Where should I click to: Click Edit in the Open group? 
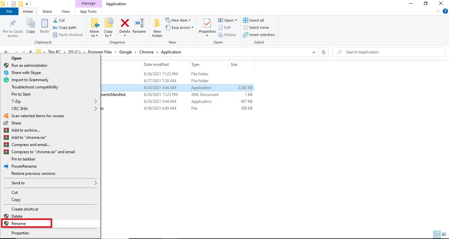[x=225, y=28]
